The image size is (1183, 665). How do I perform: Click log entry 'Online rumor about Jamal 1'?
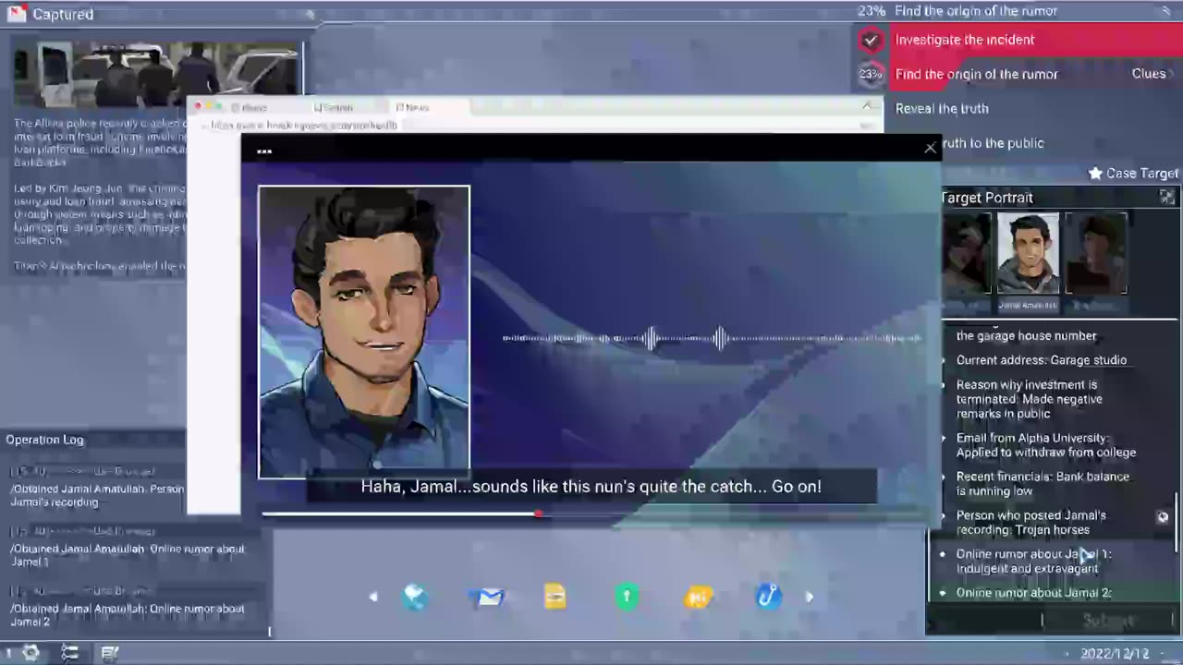[127, 555]
